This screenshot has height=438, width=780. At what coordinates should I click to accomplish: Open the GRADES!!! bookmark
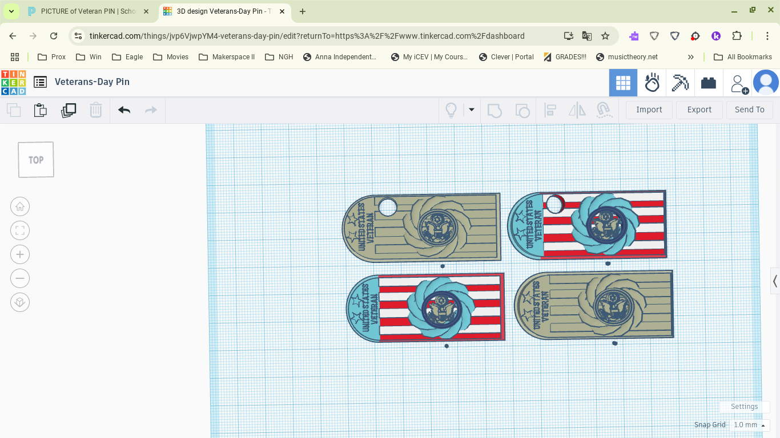[x=565, y=57]
